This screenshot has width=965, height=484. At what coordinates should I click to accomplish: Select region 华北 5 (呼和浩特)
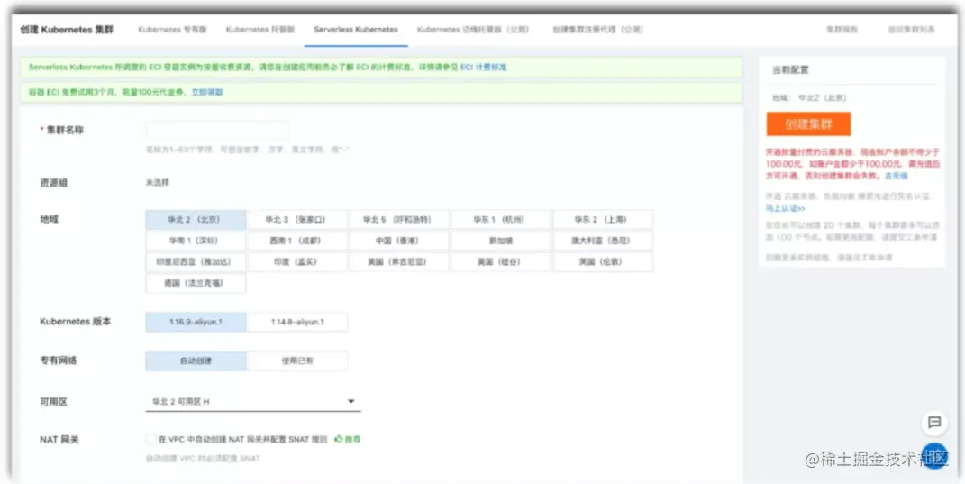pos(399,219)
